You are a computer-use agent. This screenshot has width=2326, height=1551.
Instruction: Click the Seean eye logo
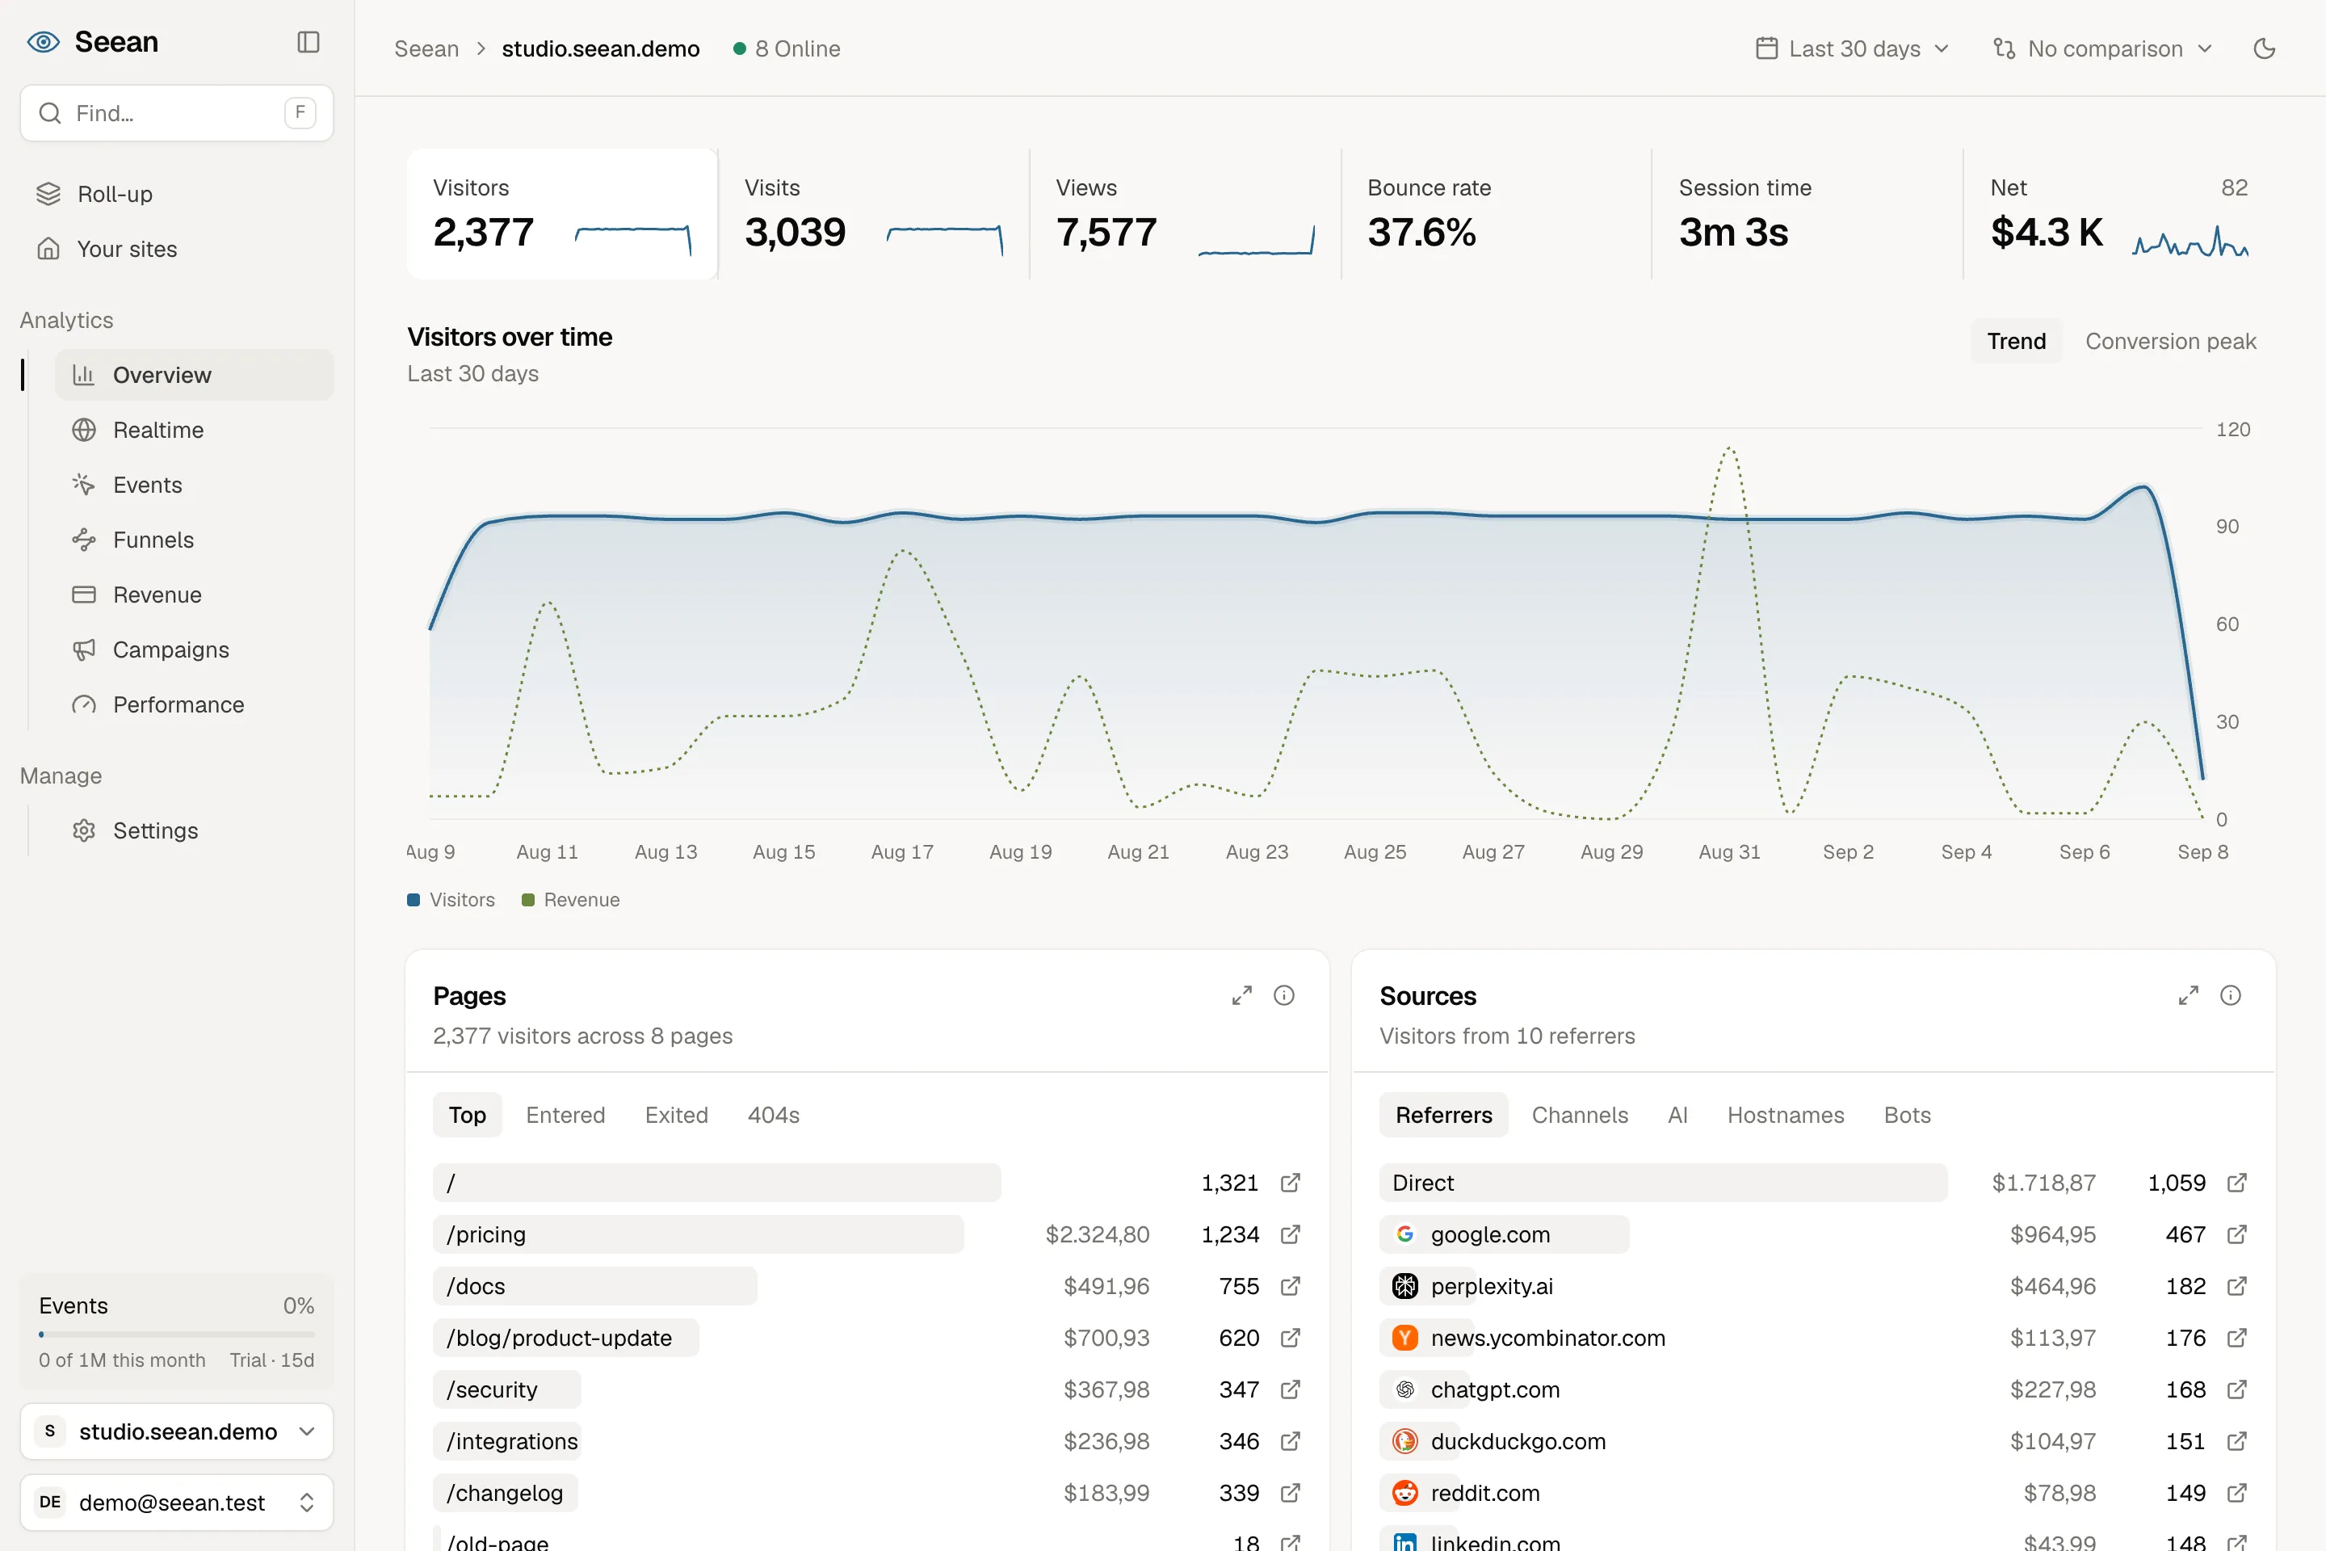click(x=44, y=41)
